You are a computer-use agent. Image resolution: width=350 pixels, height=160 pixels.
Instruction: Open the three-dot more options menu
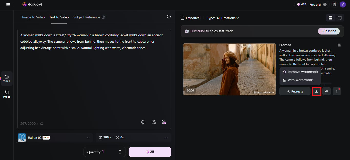337,91
